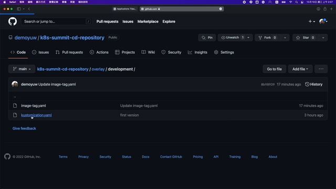The image size is (336, 189).
Task: Open the user avatar menu
Action: coord(323,22)
